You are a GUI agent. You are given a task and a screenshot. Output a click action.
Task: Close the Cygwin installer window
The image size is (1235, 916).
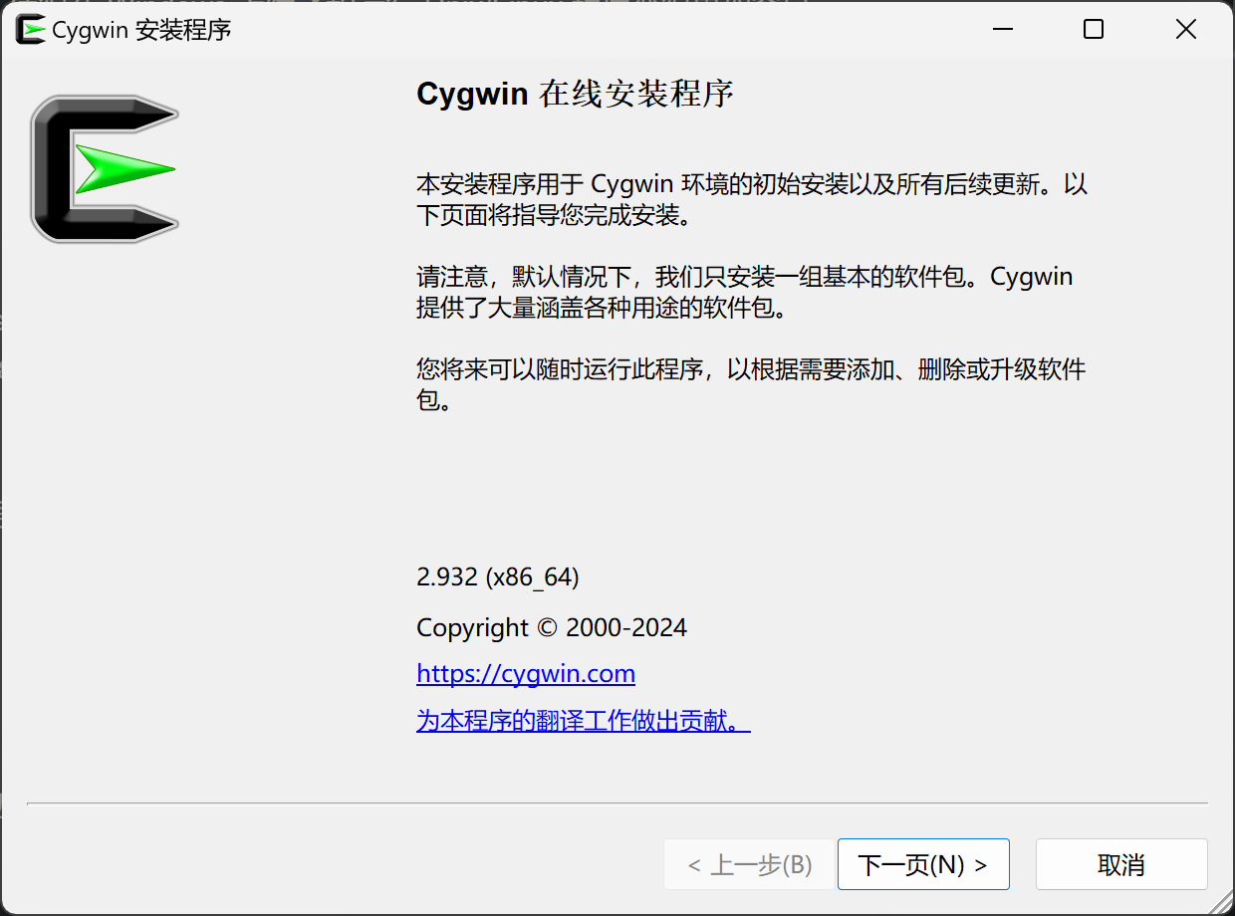(1186, 30)
